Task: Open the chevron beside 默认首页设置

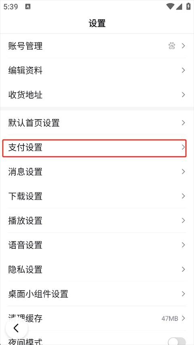Action: pyautogui.click(x=183, y=123)
